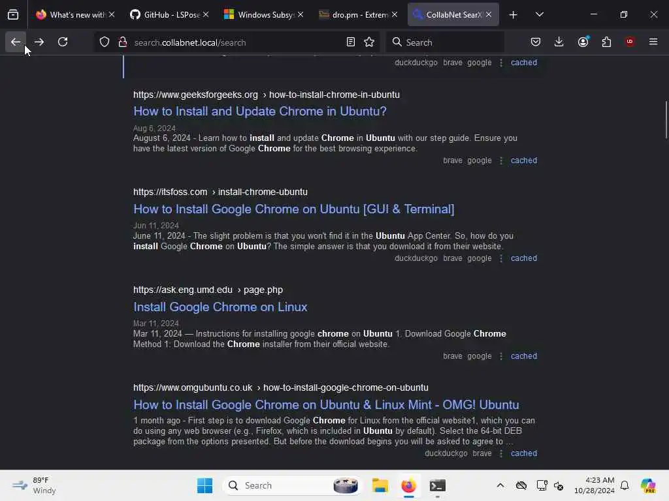Image resolution: width=669 pixels, height=501 pixels.
Task: Close the dro.pm tab
Action: (x=395, y=15)
